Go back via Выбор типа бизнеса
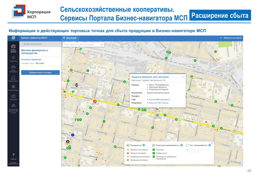This screenshot has width=258, height=177. (x=32, y=44)
